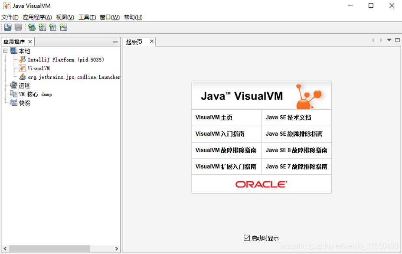The height and width of the screenshot is (254, 402).
Task: Select IntelliJ Platform (pid 5036) in the tree
Action: point(66,59)
